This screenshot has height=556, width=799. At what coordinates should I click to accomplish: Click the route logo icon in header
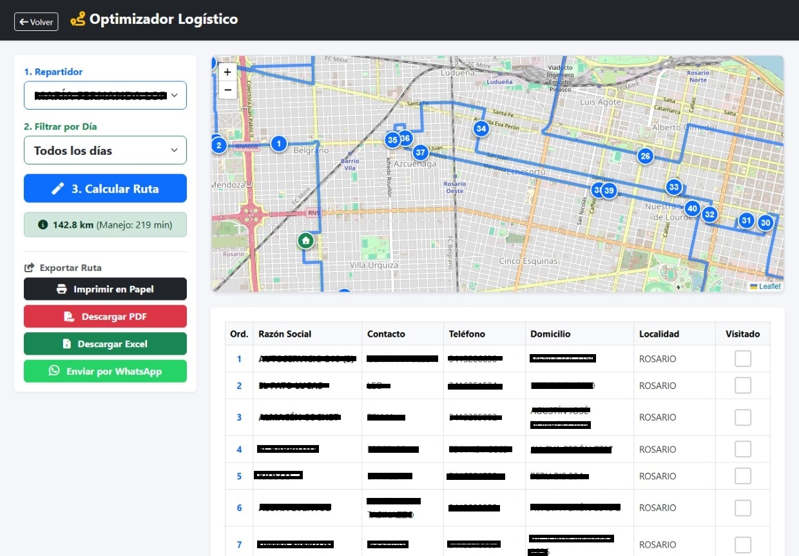pos(78,19)
